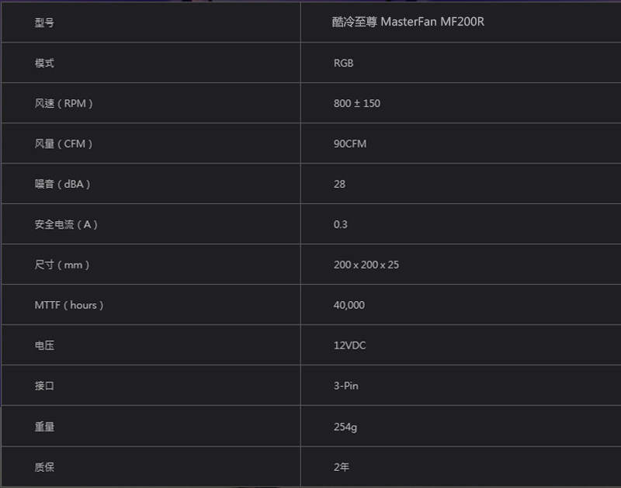Select the 2年 warranty value
Image resolution: width=621 pixels, height=488 pixels.
tap(342, 467)
